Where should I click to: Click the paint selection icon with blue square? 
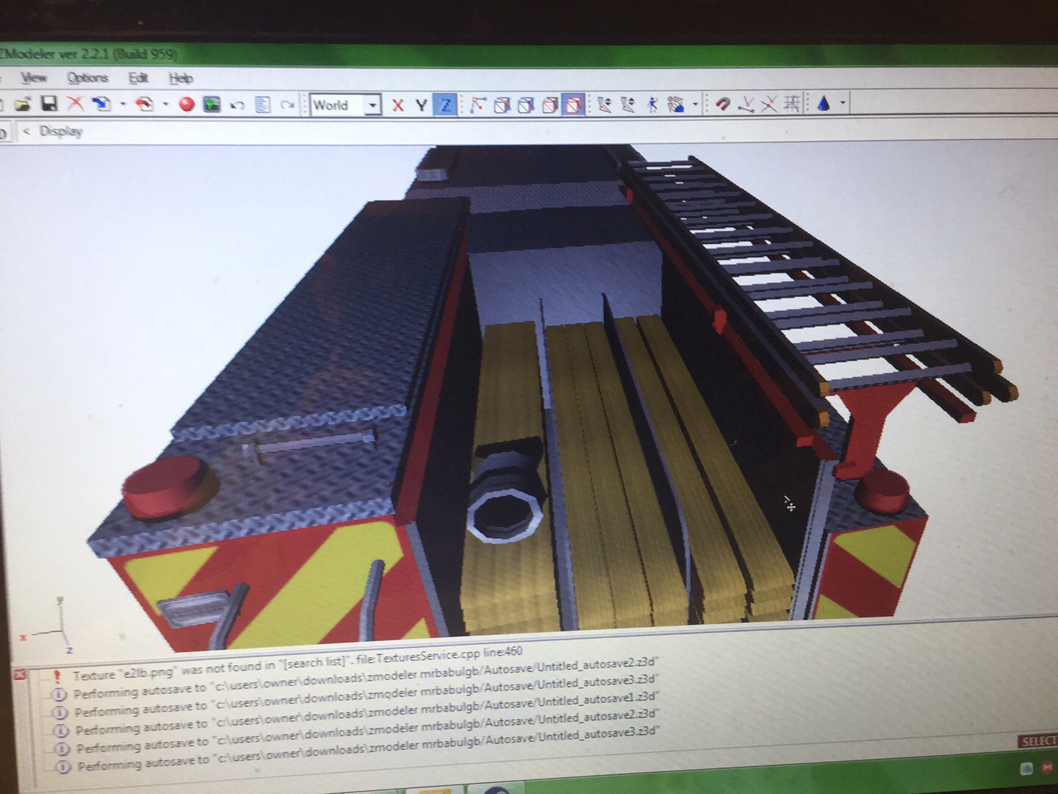point(676,105)
